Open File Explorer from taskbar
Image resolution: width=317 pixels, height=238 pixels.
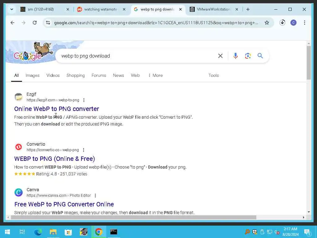53,232
